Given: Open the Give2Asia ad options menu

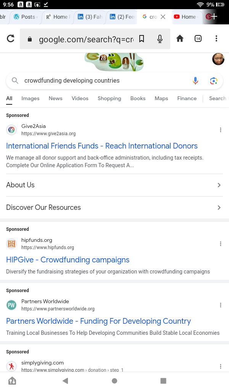Looking at the screenshot, I should pyautogui.click(x=220, y=130).
